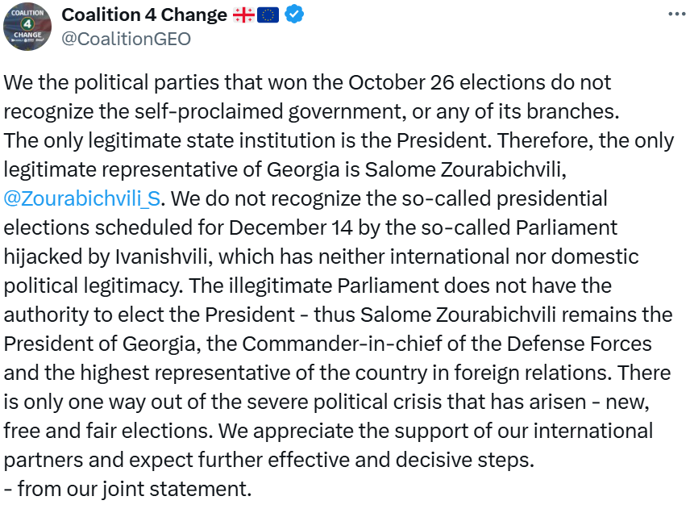The image size is (690, 513).
Task: Open the Coalition 4 Change profile avatar
Action: click(28, 27)
